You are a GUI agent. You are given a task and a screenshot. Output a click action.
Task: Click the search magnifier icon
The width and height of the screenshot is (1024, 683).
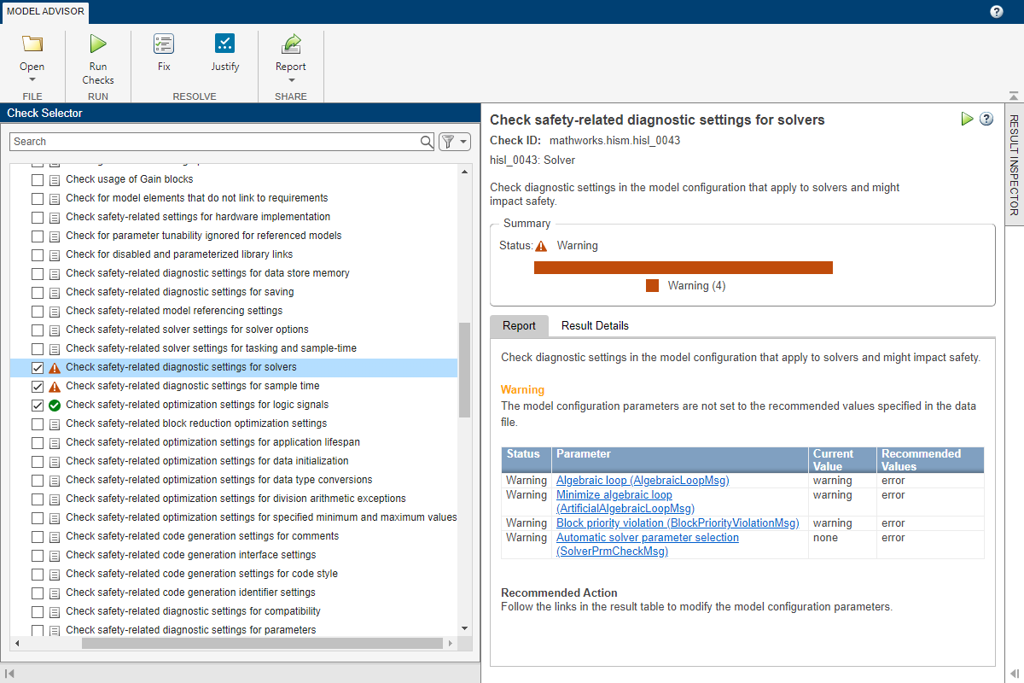pos(427,142)
